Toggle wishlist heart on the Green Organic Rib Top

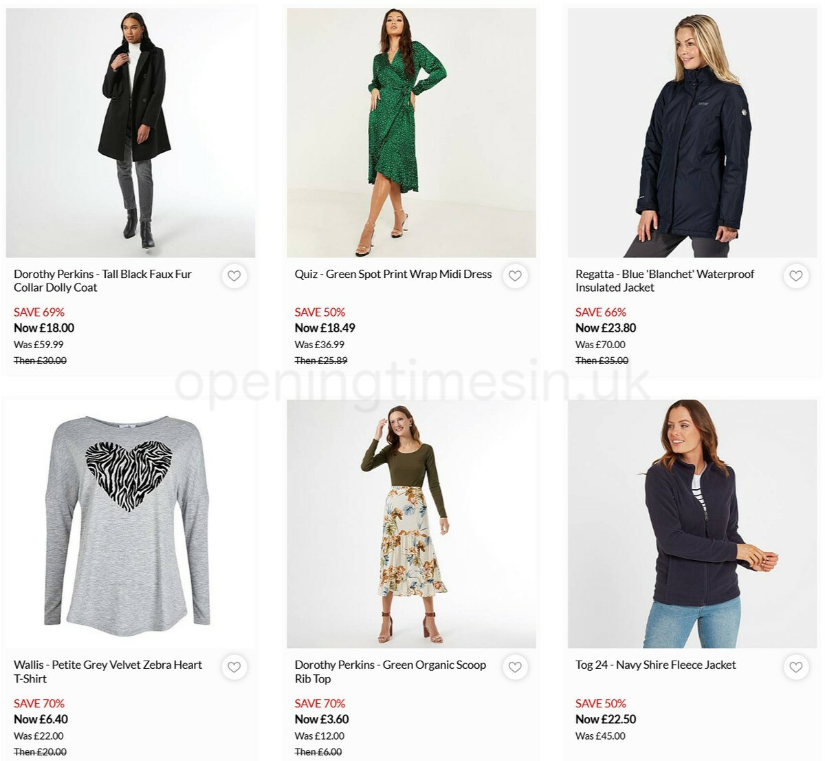[x=516, y=667]
